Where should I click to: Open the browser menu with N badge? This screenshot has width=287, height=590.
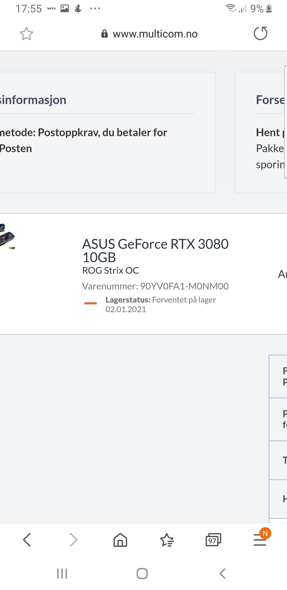260,539
